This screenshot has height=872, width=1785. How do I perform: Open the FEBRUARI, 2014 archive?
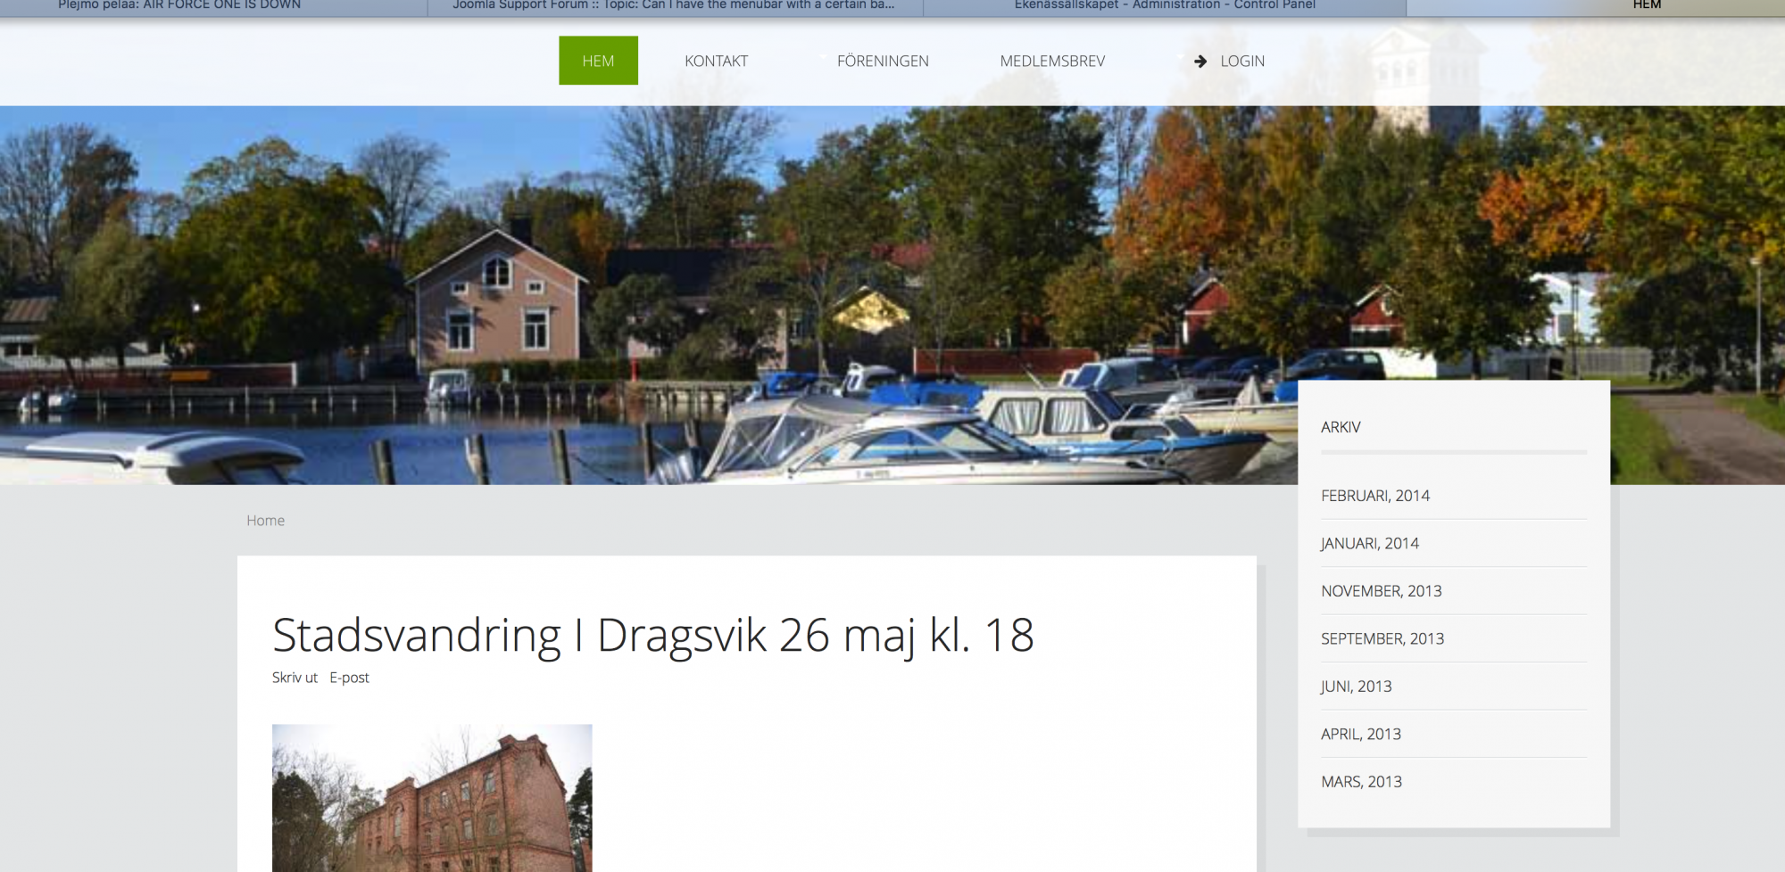(x=1375, y=496)
